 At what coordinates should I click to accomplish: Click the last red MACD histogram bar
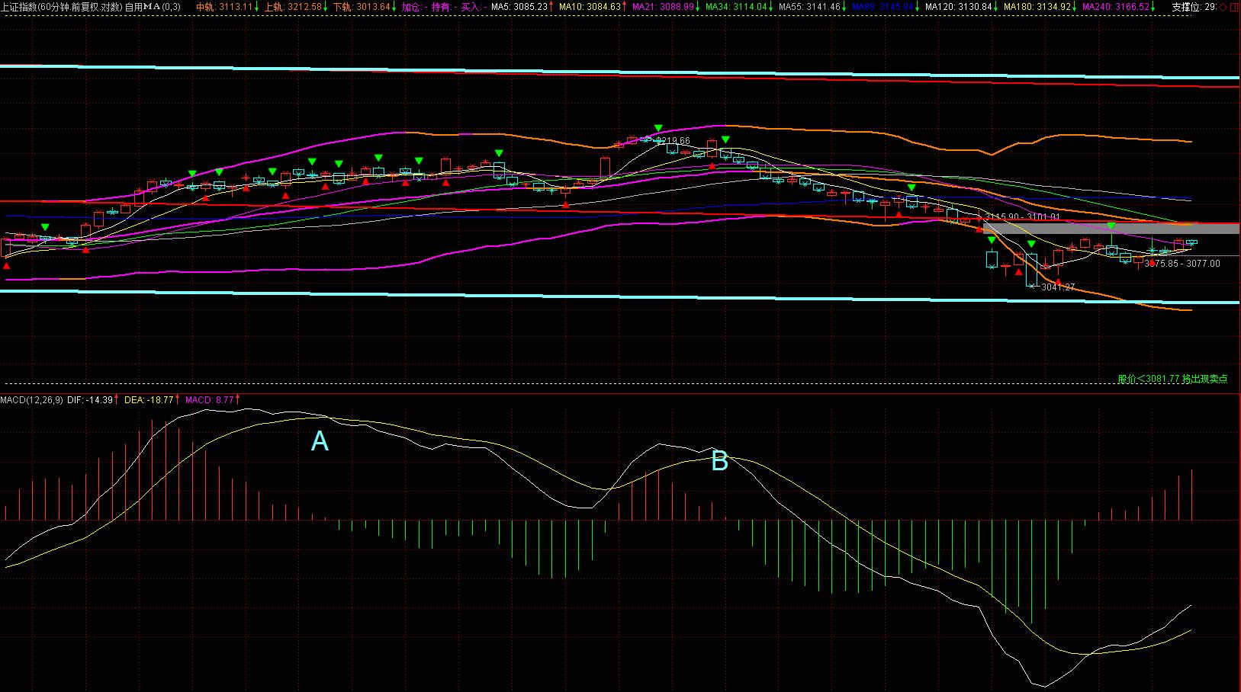pyautogui.click(x=1191, y=495)
